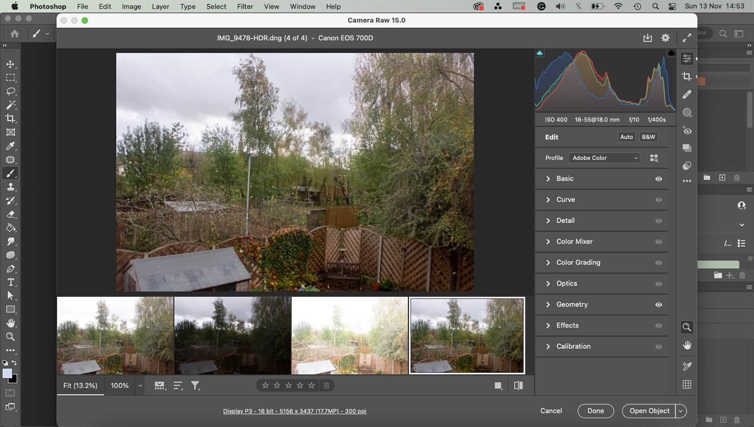Toggle visibility of Basic panel adjustments
Viewport: 754px width, 427px height.
pos(658,179)
